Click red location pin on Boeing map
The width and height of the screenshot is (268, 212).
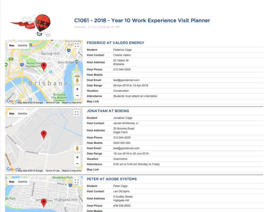coord(44,134)
